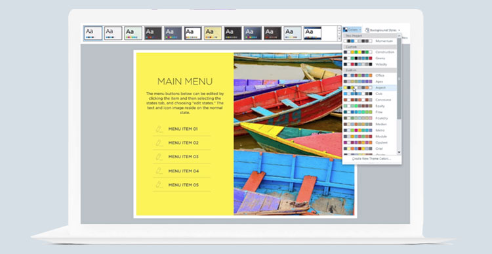Screen dimensions: 492x254
Task: Select the Civic color scheme
Action: 369,94
